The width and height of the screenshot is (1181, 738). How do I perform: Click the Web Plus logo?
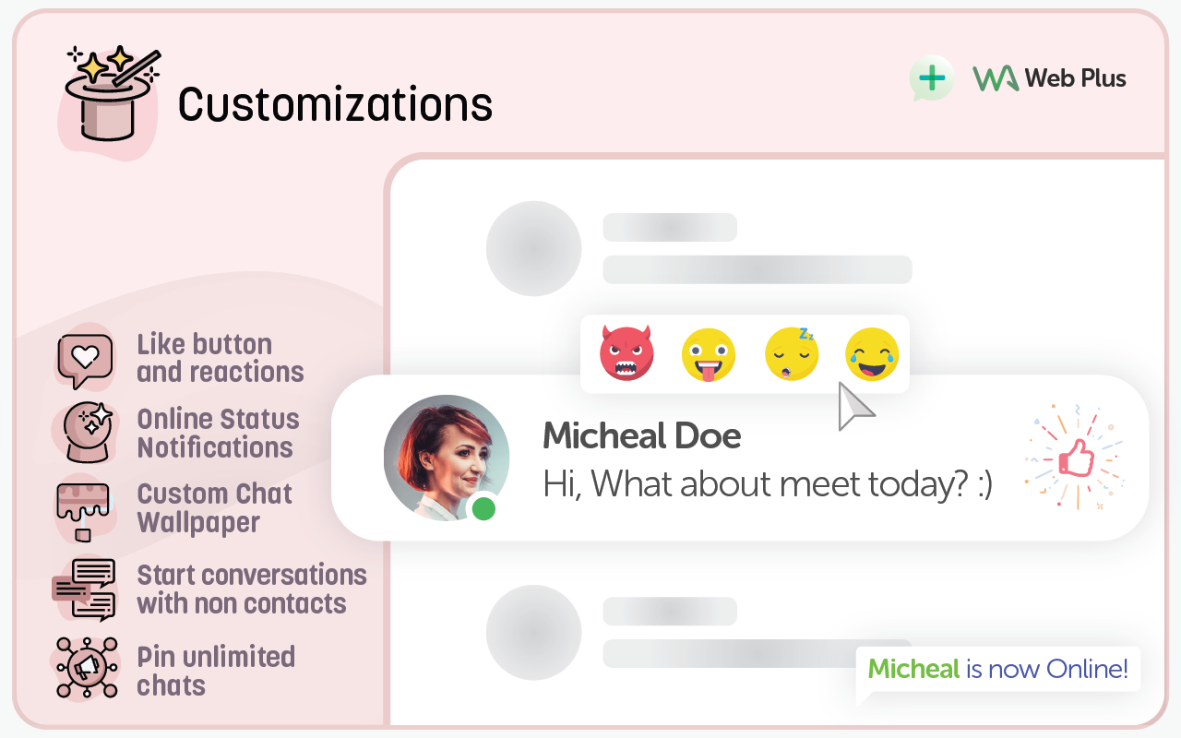point(1050,78)
